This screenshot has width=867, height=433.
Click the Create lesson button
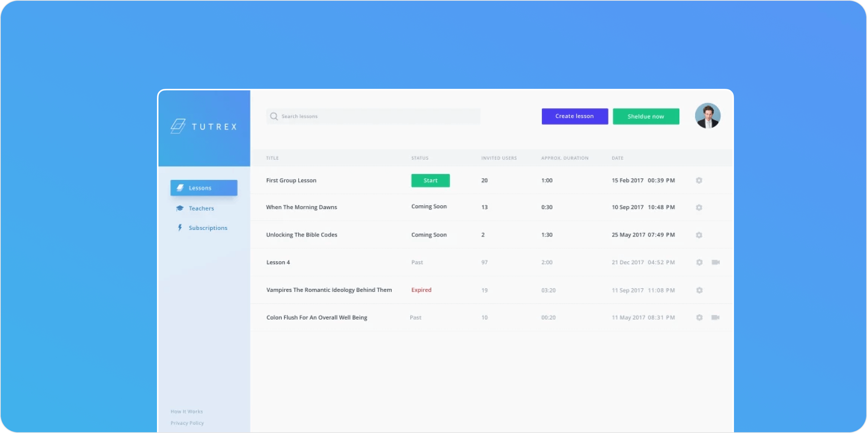click(575, 116)
